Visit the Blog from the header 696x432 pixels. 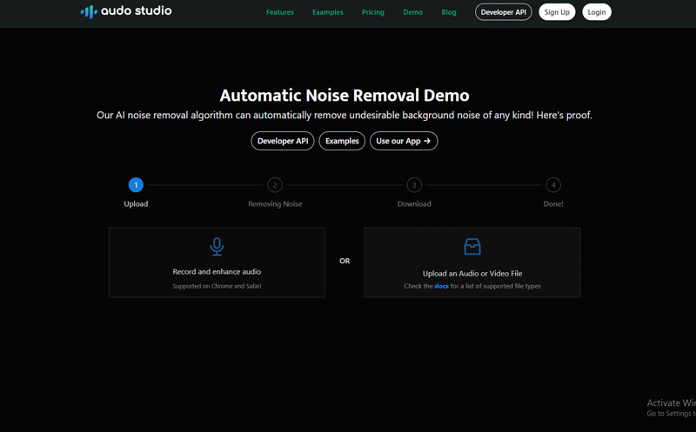(449, 12)
